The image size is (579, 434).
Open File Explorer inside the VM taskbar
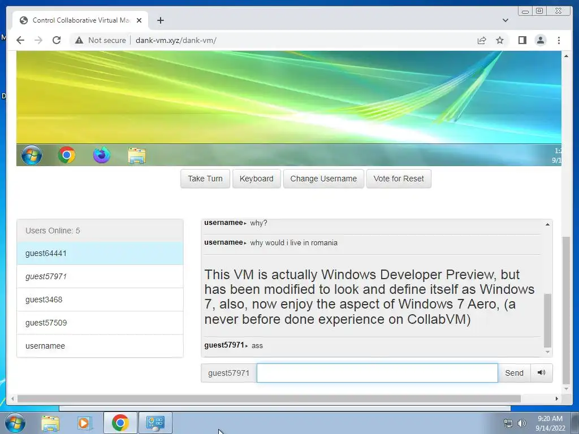point(137,155)
